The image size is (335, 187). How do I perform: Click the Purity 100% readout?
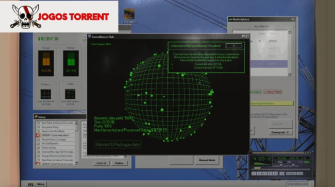click(103, 126)
